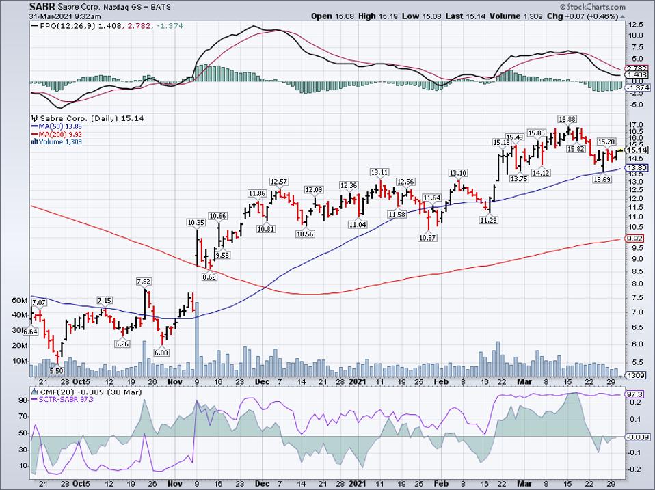
Task: Click the 16.88 peak price label
Action: [x=567, y=120]
